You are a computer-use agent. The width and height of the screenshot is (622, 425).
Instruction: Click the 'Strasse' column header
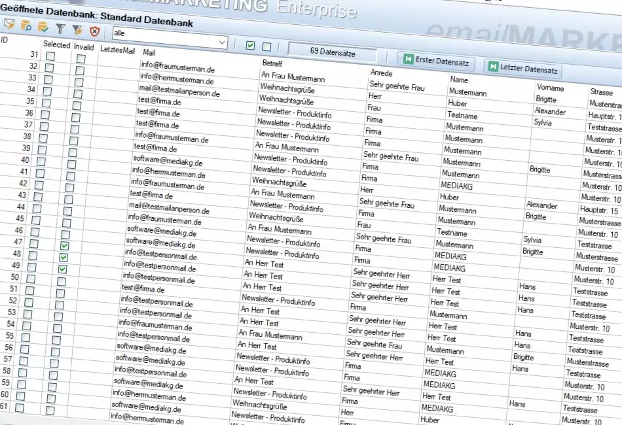click(601, 92)
